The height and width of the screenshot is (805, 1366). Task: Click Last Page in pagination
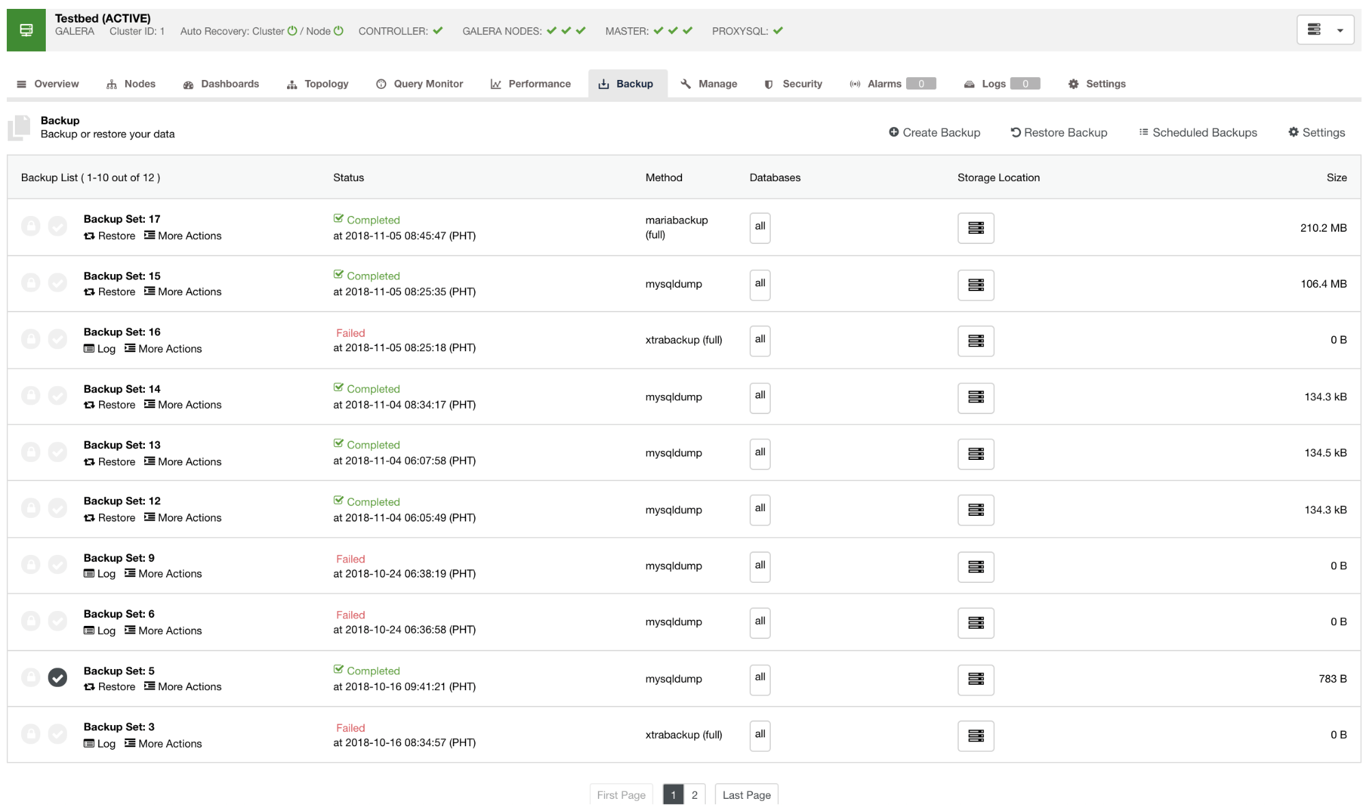click(746, 794)
